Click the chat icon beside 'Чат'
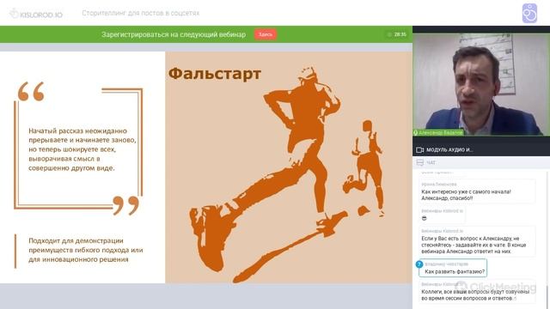 click(x=420, y=162)
